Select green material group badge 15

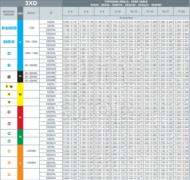click(9, 133)
